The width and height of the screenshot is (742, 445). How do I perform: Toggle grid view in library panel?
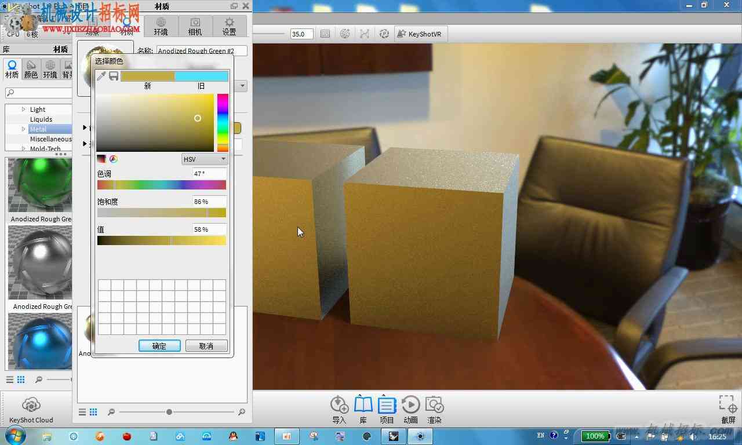[21, 380]
